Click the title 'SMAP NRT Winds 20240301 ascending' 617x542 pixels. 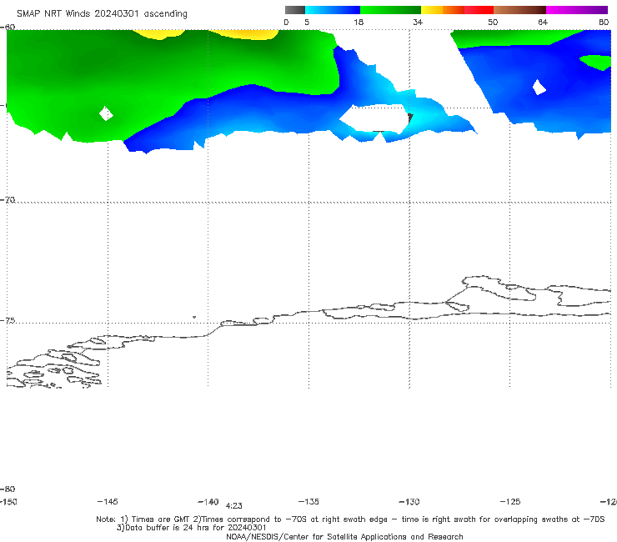pyautogui.click(x=102, y=13)
